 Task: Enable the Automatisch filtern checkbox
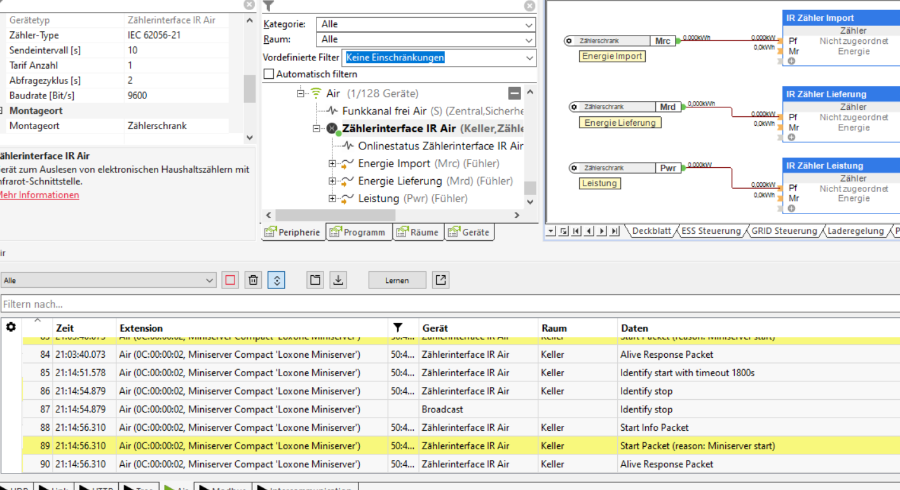(x=268, y=74)
